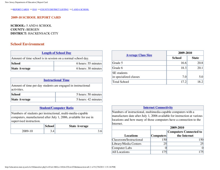Click the School Environment section heading
Viewport: 220px width, 170px height.
27,44
